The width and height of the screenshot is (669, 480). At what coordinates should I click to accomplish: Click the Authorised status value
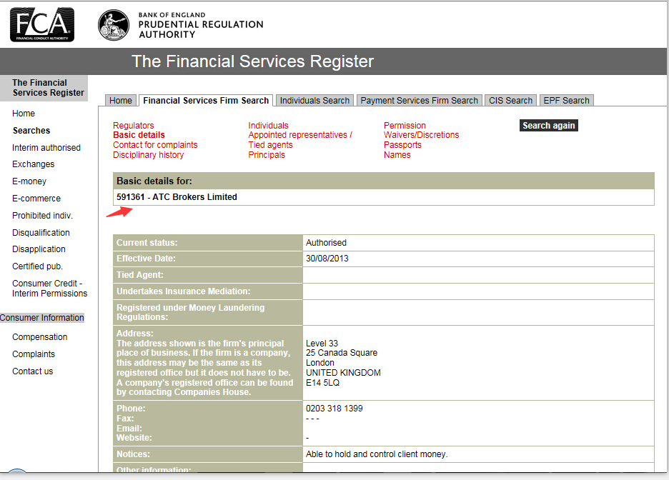point(326,243)
